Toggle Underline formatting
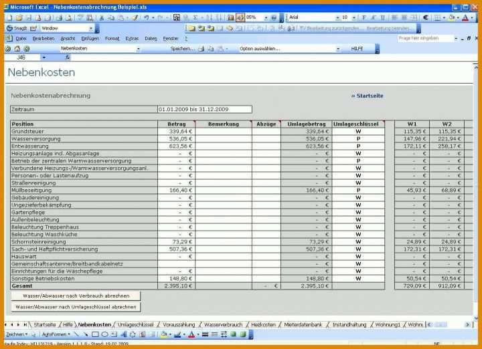Viewport: 482px width, 349px height. [x=383, y=18]
